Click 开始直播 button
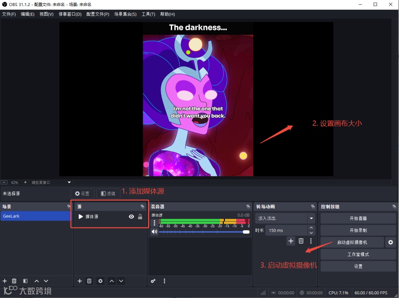 point(358,218)
